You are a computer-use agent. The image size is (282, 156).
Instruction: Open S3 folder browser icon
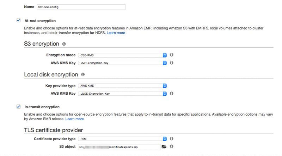point(164,147)
